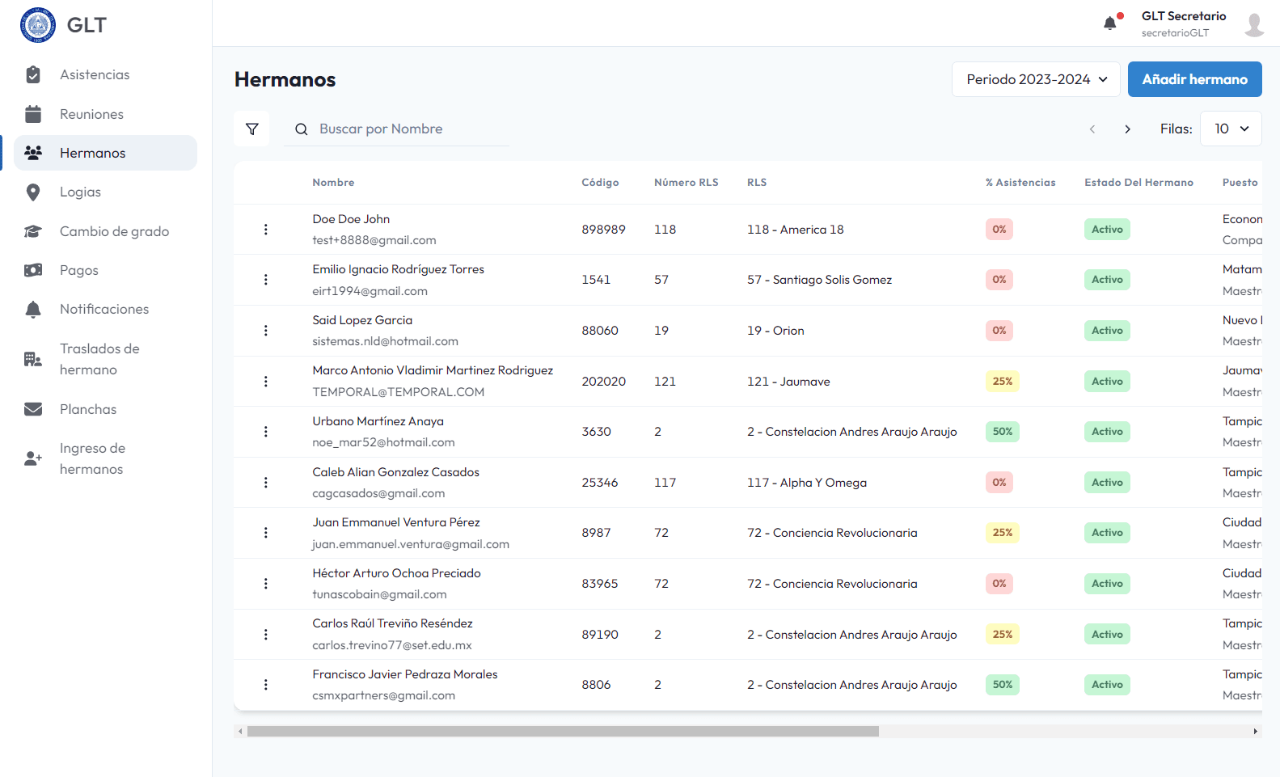Click the GLT logo emblem
This screenshot has width=1280, height=777.
(38, 25)
